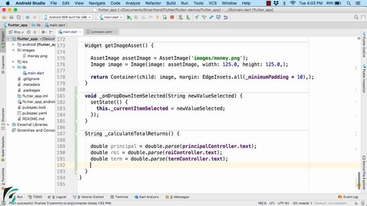Stop the running app with red square
Screen dimensions: 367x206
[172, 17]
